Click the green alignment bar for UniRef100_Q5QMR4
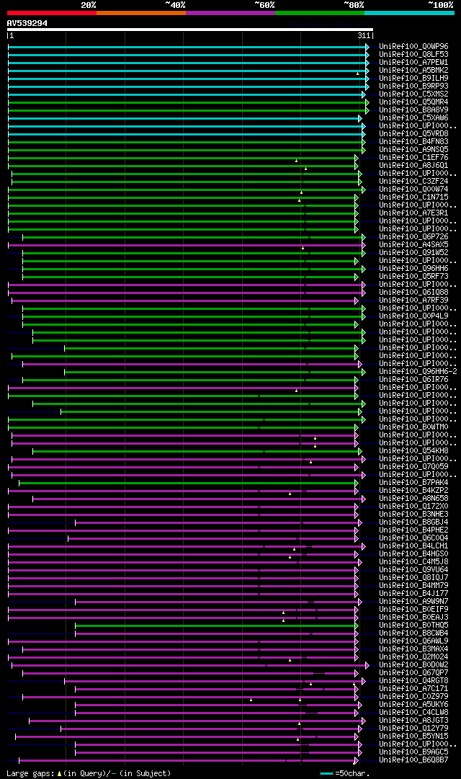The height and width of the screenshot is (779, 461). [x=187, y=102]
